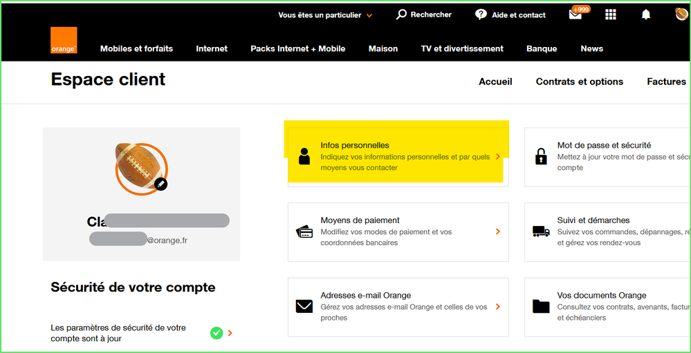Image resolution: width=691 pixels, height=353 pixels.
Task: Click "Modifiez vos modes de paiement" description
Action: tap(387, 237)
